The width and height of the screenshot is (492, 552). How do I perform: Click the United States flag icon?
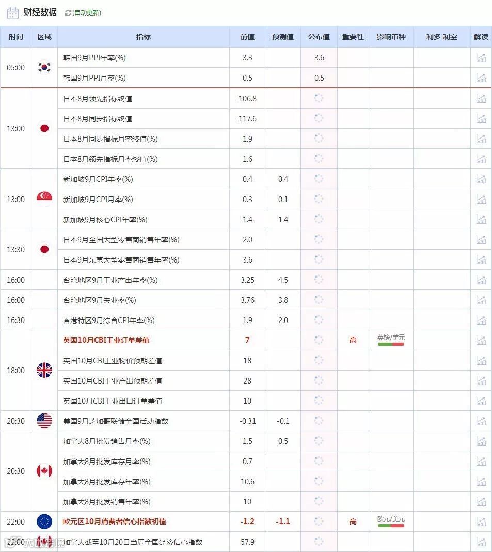coord(44,421)
